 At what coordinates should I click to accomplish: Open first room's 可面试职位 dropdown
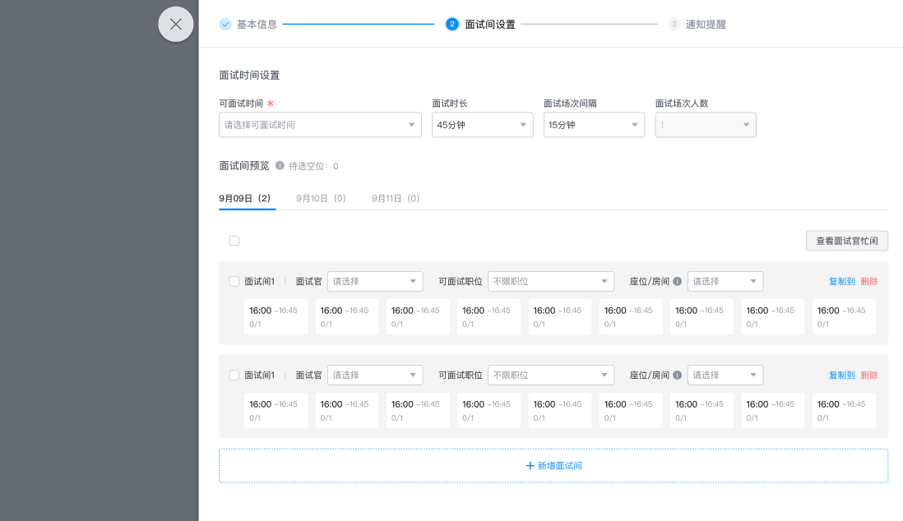coord(550,281)
